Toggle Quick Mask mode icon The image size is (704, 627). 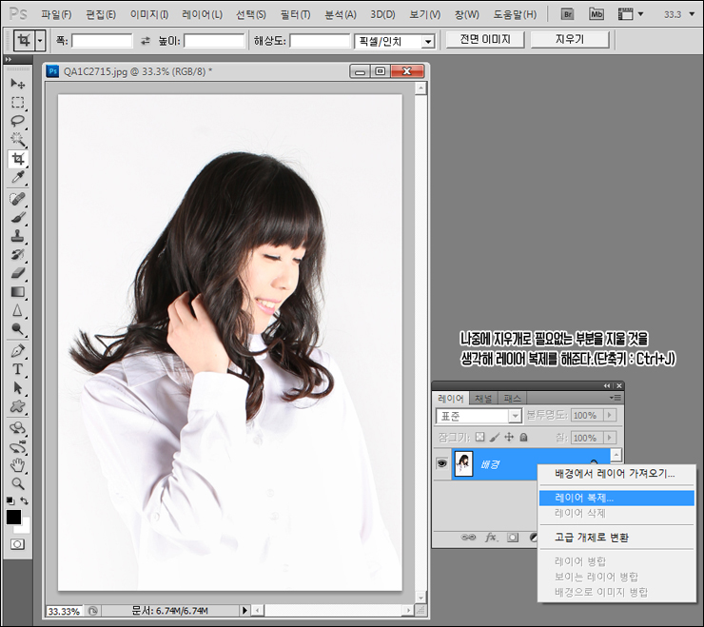click(x=17, y=544)
